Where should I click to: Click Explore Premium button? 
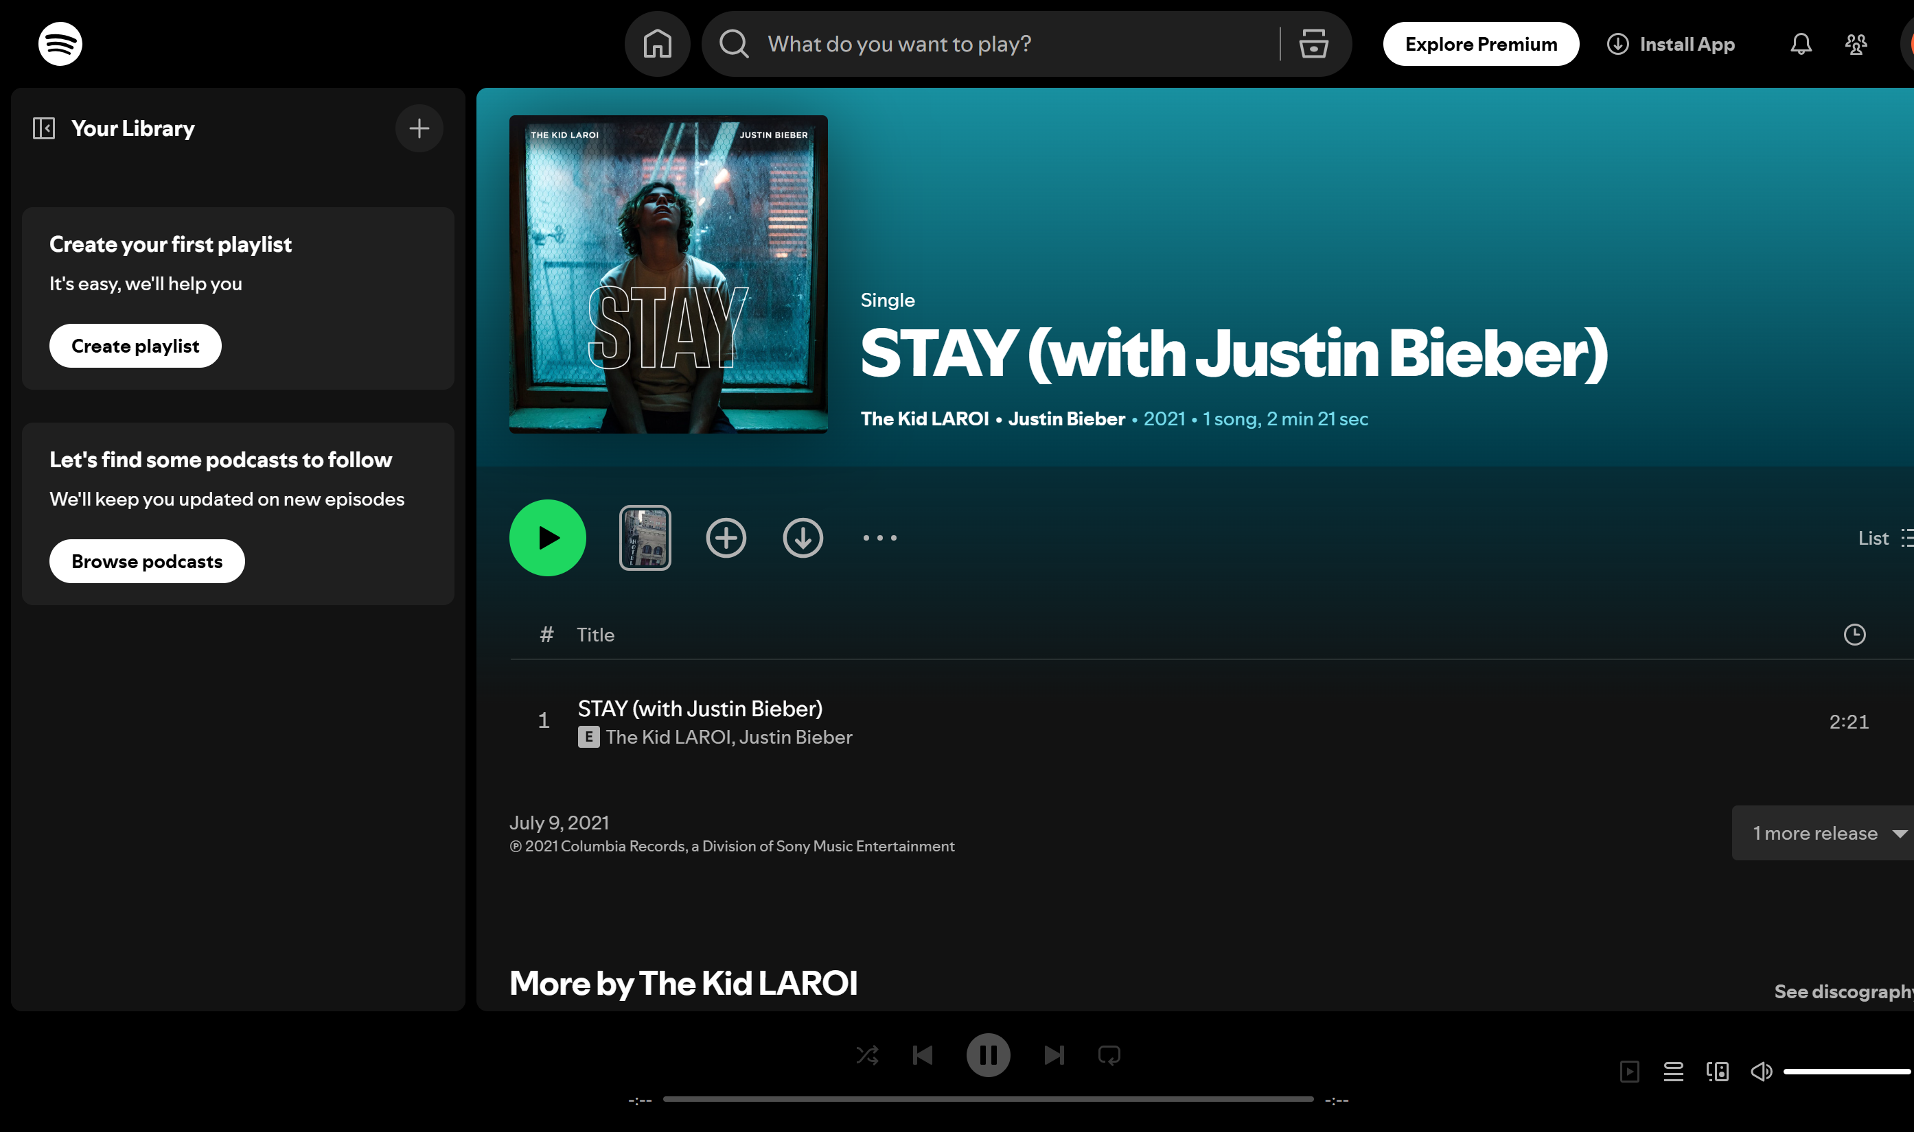1481,44
